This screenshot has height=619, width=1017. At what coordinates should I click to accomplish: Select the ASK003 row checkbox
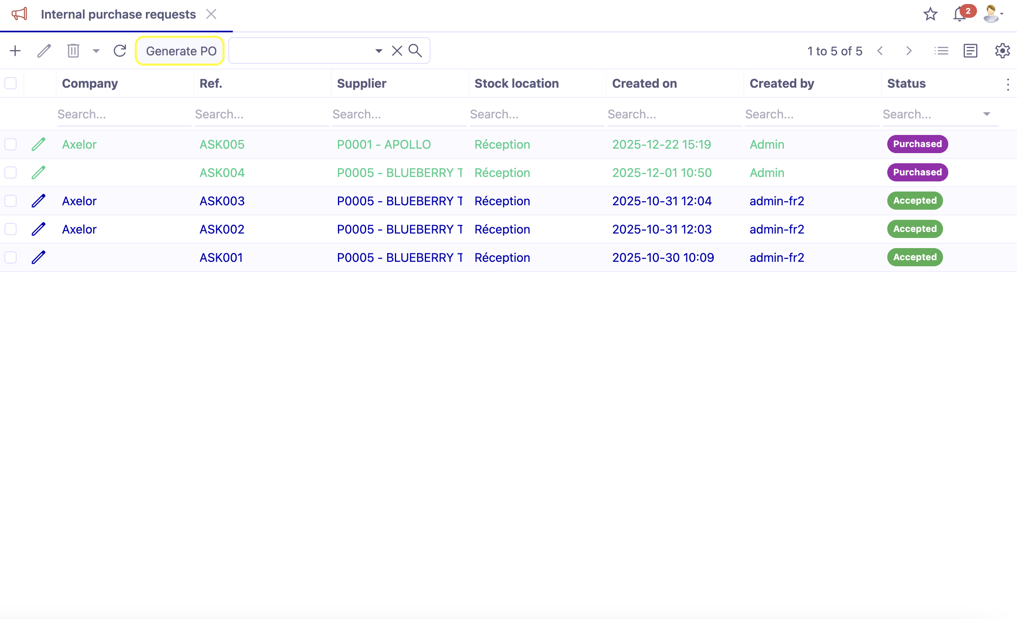click(x=11, y=200)
